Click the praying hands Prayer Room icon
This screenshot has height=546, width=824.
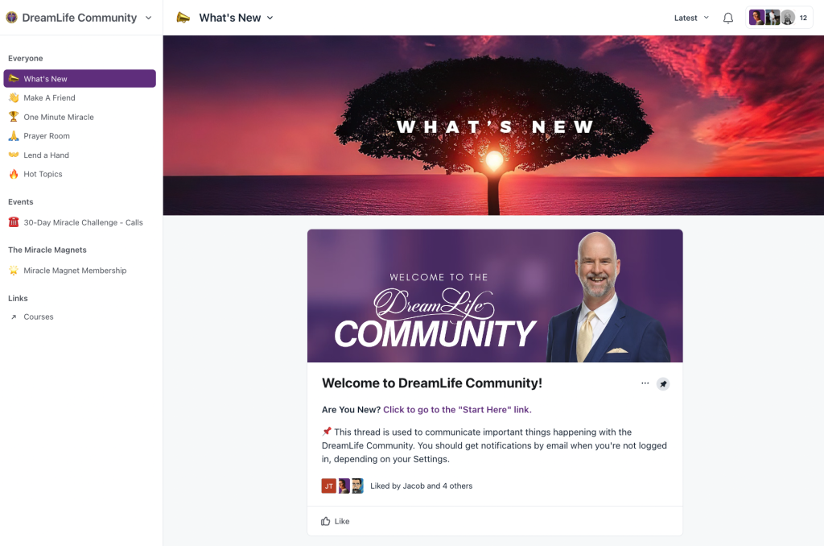tap(14, 136)
